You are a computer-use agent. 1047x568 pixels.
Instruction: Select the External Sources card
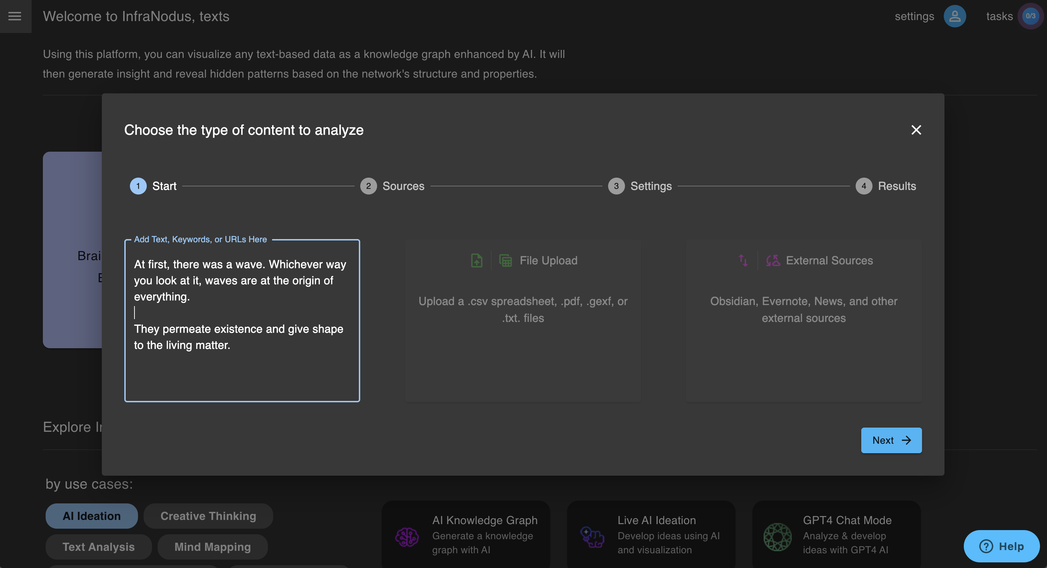804,321
